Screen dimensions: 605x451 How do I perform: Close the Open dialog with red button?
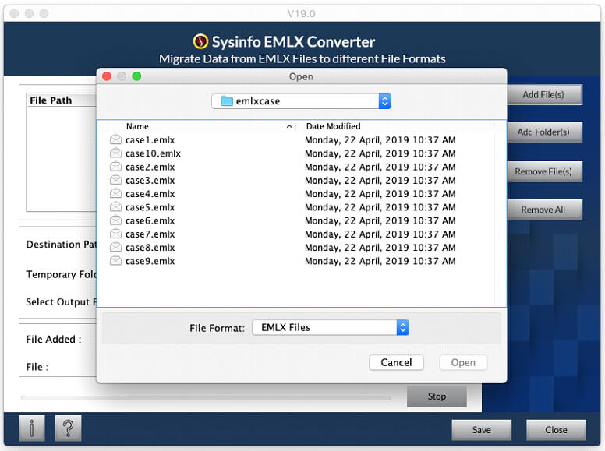click(107, 76)
